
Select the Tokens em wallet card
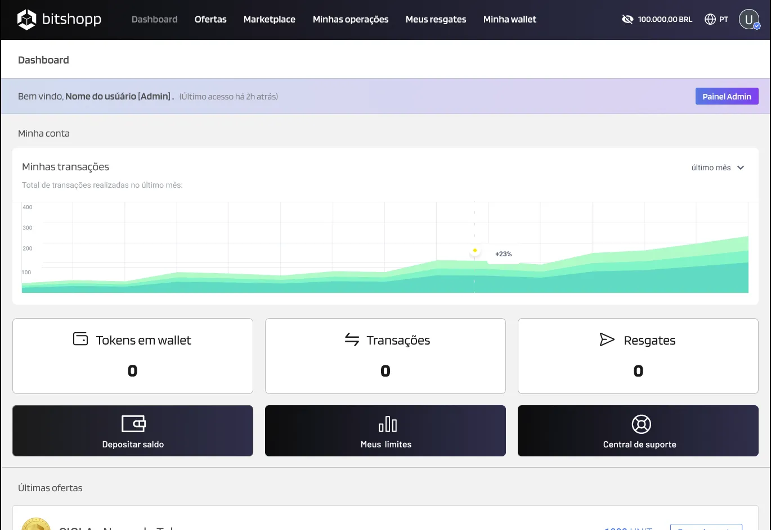[x=133, y=356]
